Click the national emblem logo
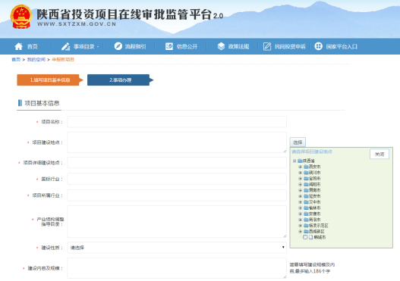The height and width of the screenshot is (281, 400). (21, 17)
